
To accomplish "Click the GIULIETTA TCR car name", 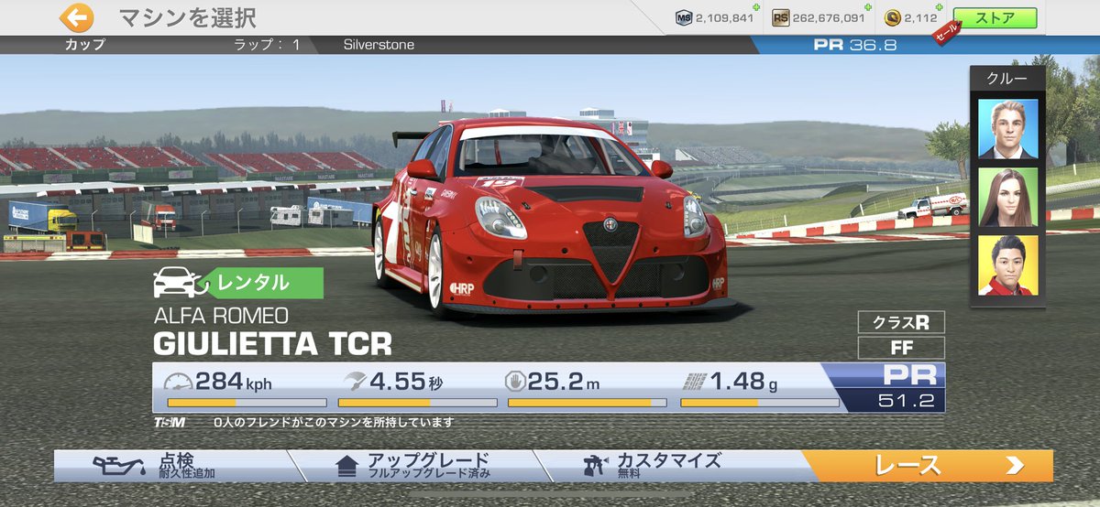I will (x=272, y=344).
